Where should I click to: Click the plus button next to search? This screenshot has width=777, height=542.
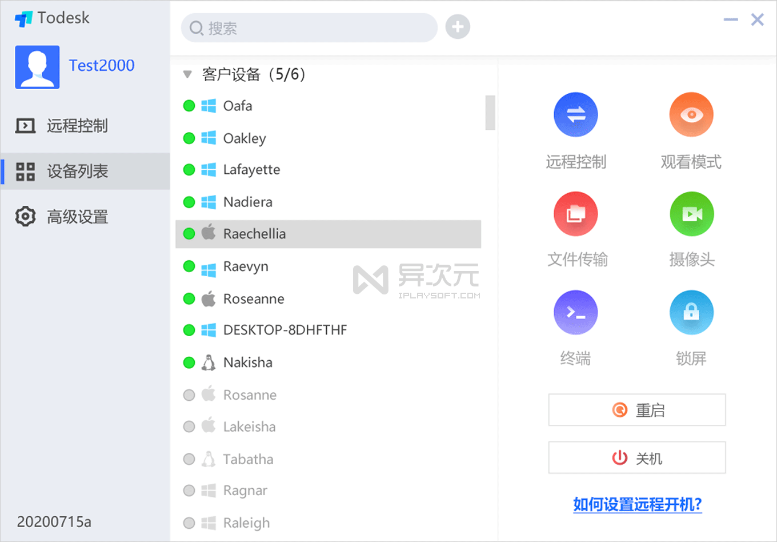457,26
